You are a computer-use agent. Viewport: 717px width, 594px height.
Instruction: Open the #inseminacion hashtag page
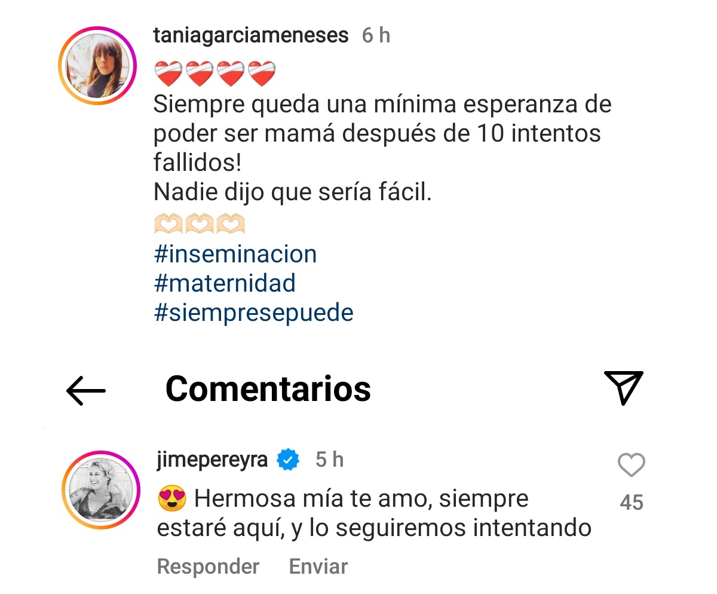(235, 253)
